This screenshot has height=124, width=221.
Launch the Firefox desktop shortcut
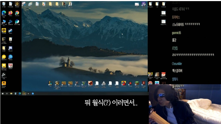(x=10, y=14)
